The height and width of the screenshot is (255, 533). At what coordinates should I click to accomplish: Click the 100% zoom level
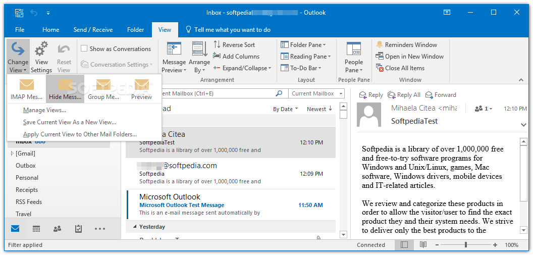pyautogui.click(x=512, y=245)
